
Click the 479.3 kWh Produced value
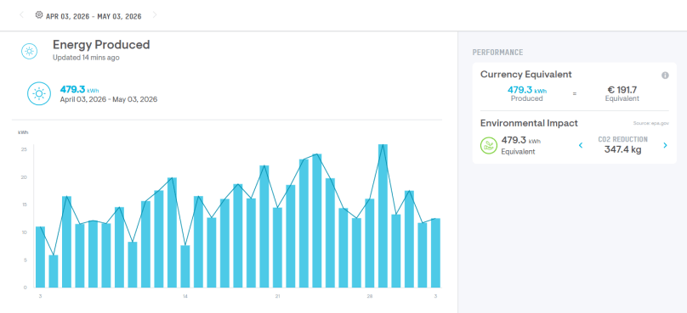point(527,90)
